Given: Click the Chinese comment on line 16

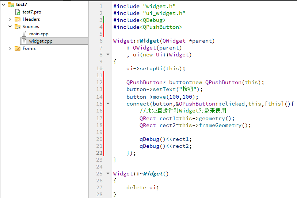Looking at the screenshot, I should 183,111.
